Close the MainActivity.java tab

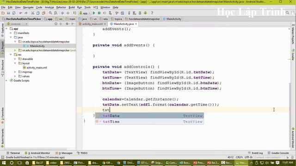coord(136,24)
